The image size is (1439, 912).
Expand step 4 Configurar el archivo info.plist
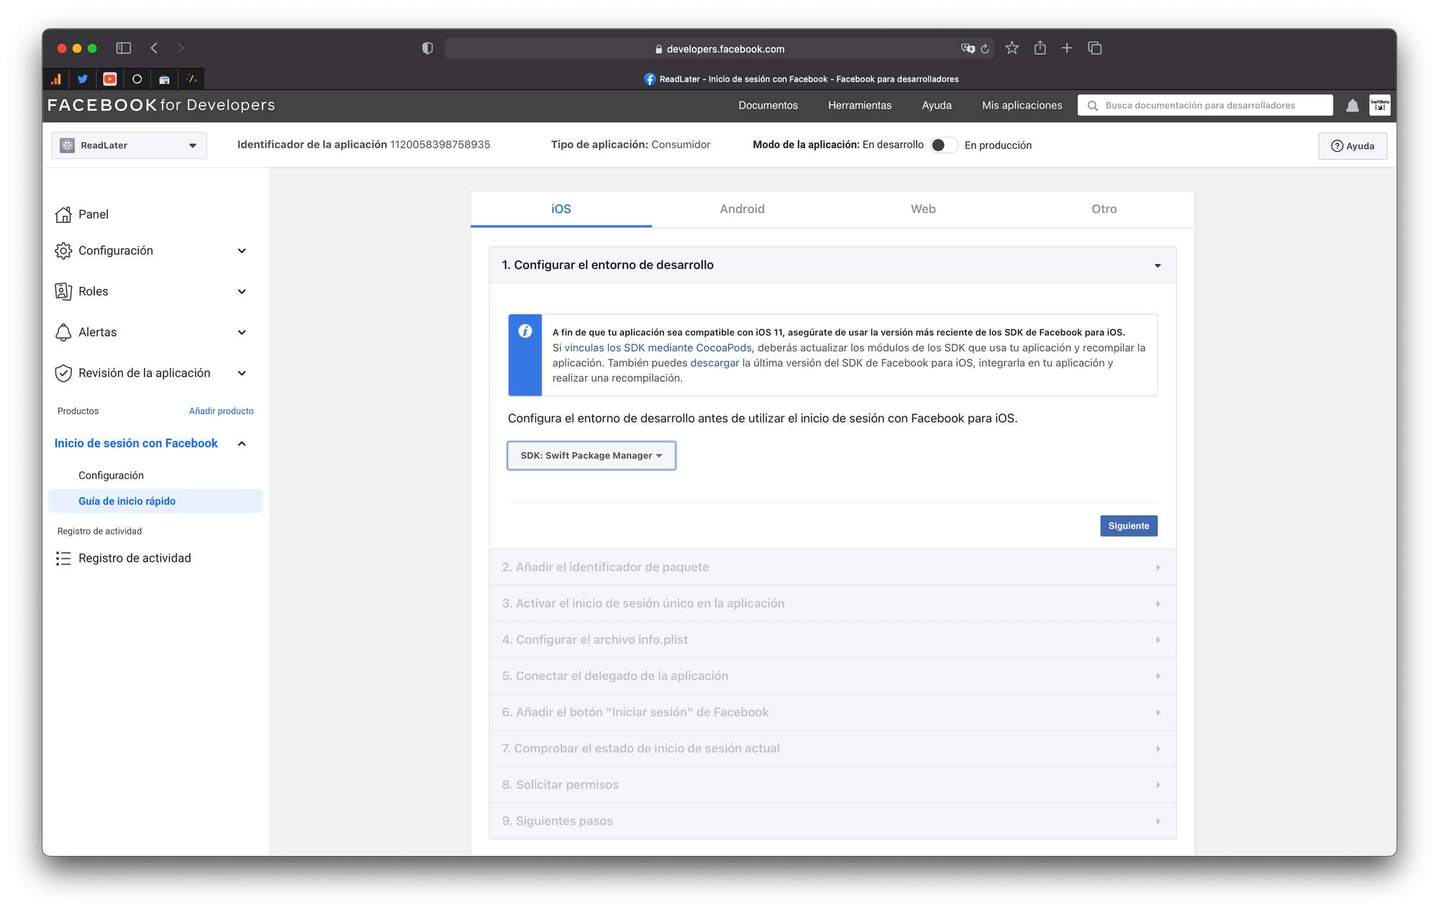pyautogui.click(x=832, y=639)
